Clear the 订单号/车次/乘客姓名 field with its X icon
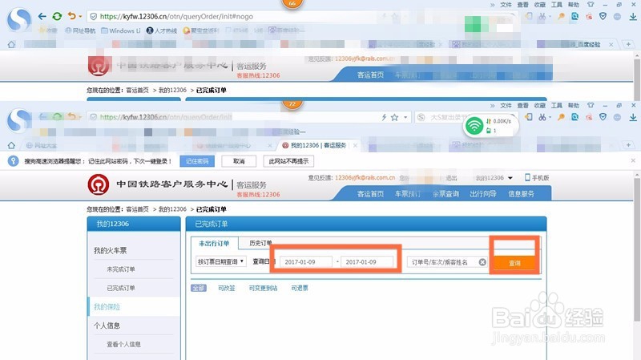Image resolution: width=641 pixels, height=360 pixels. (482, 262)
